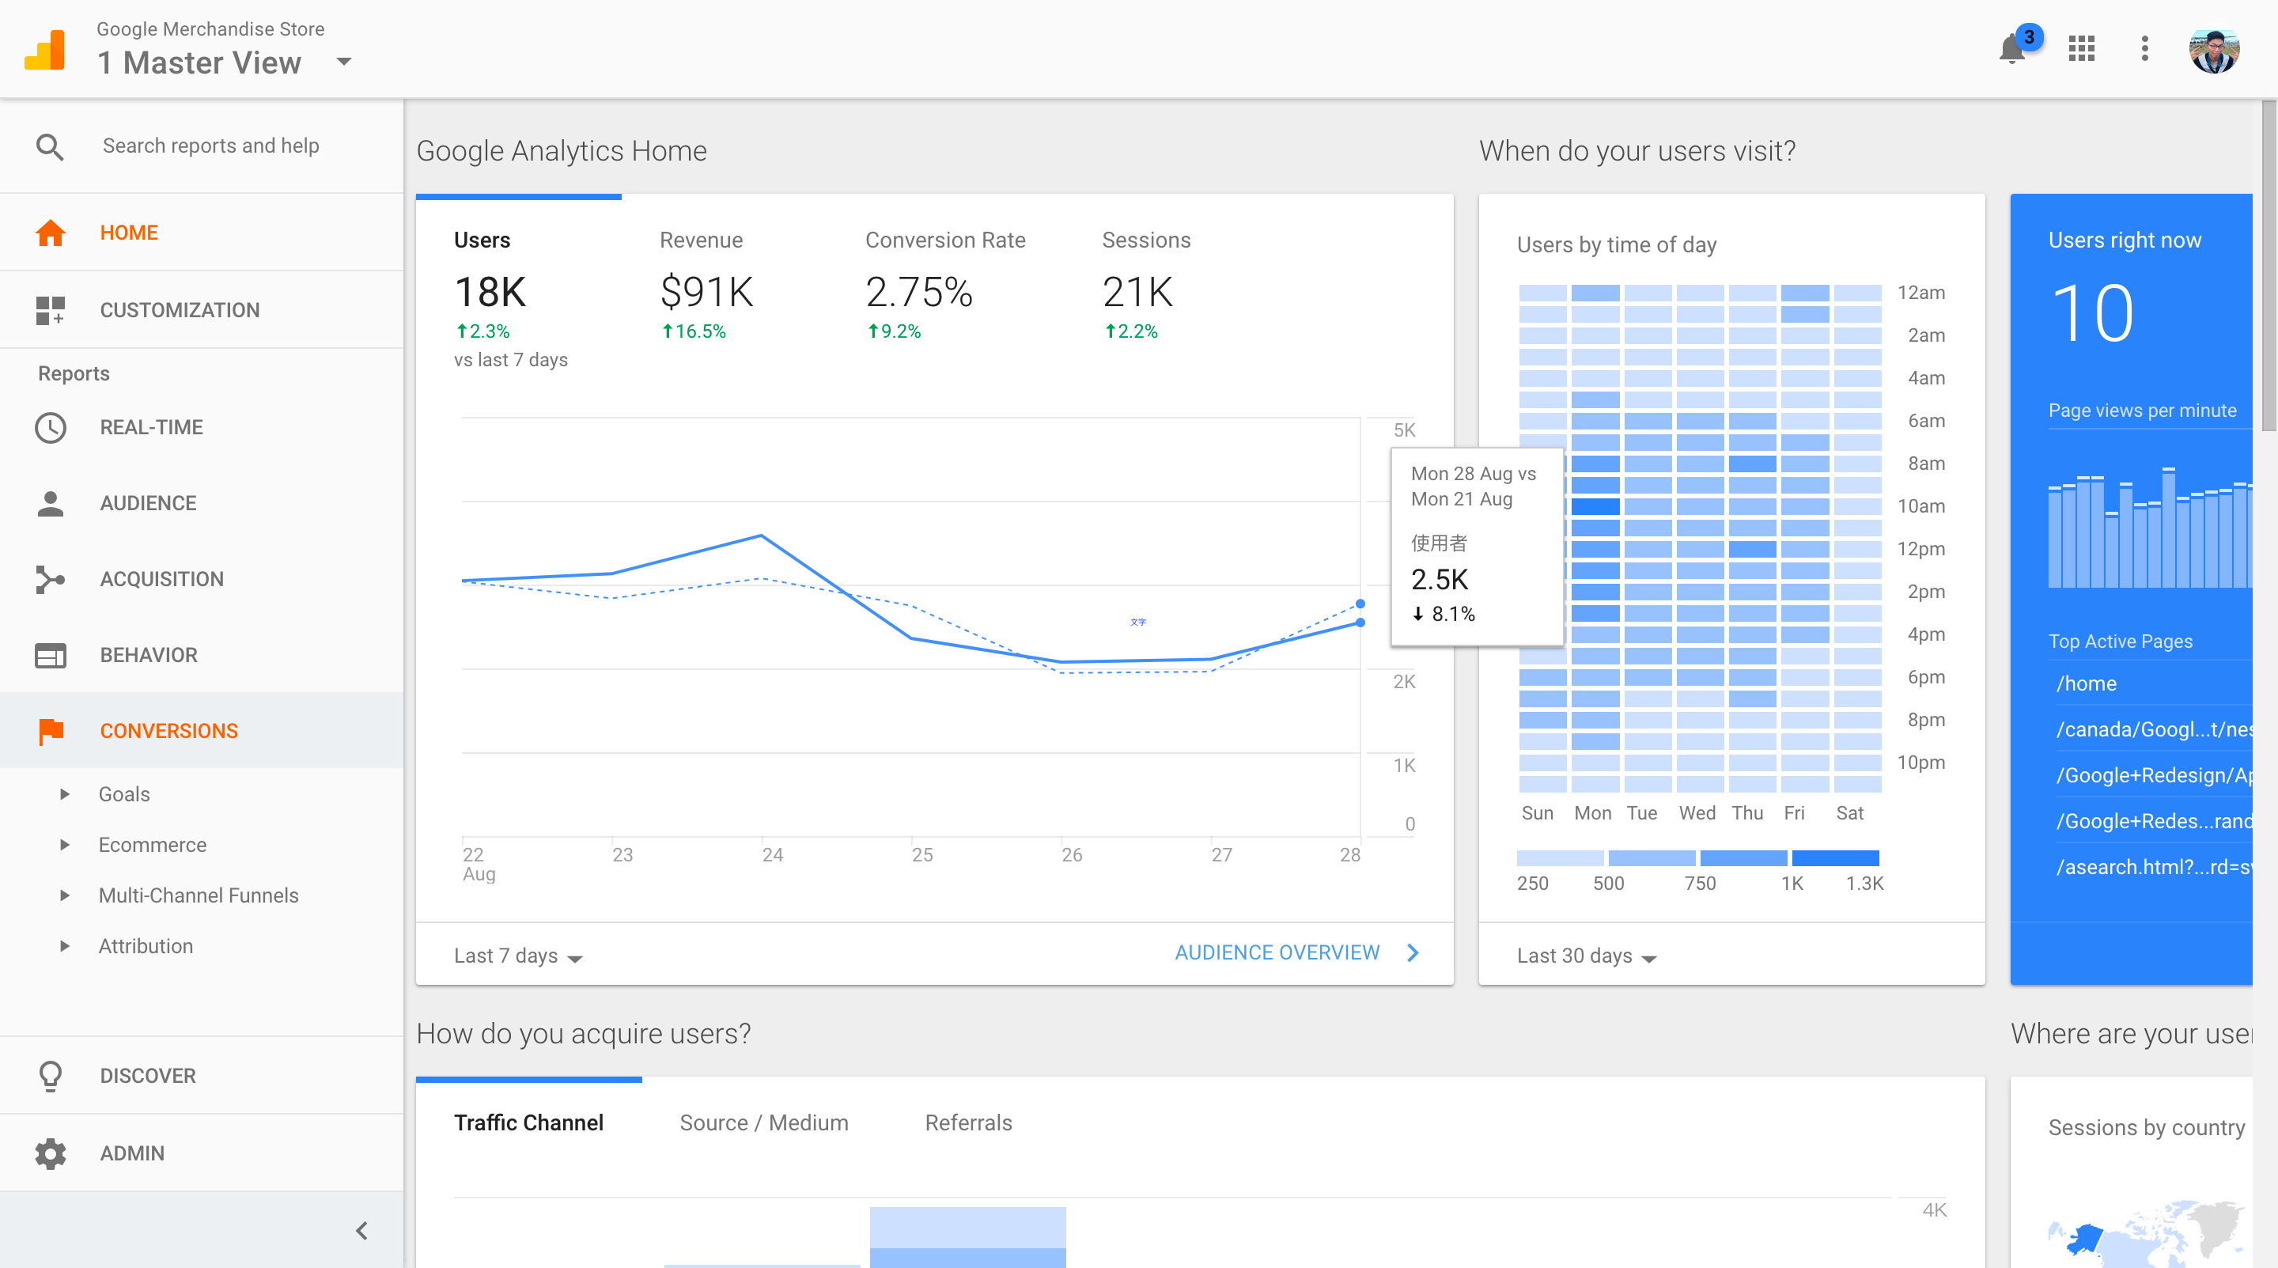Click the 28 Aug data point on Users chart

click(1360, 623)
